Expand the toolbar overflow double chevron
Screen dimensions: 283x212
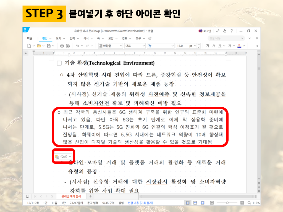257,46
